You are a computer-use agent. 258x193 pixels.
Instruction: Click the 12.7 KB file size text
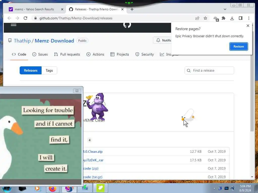coord(196,152)
